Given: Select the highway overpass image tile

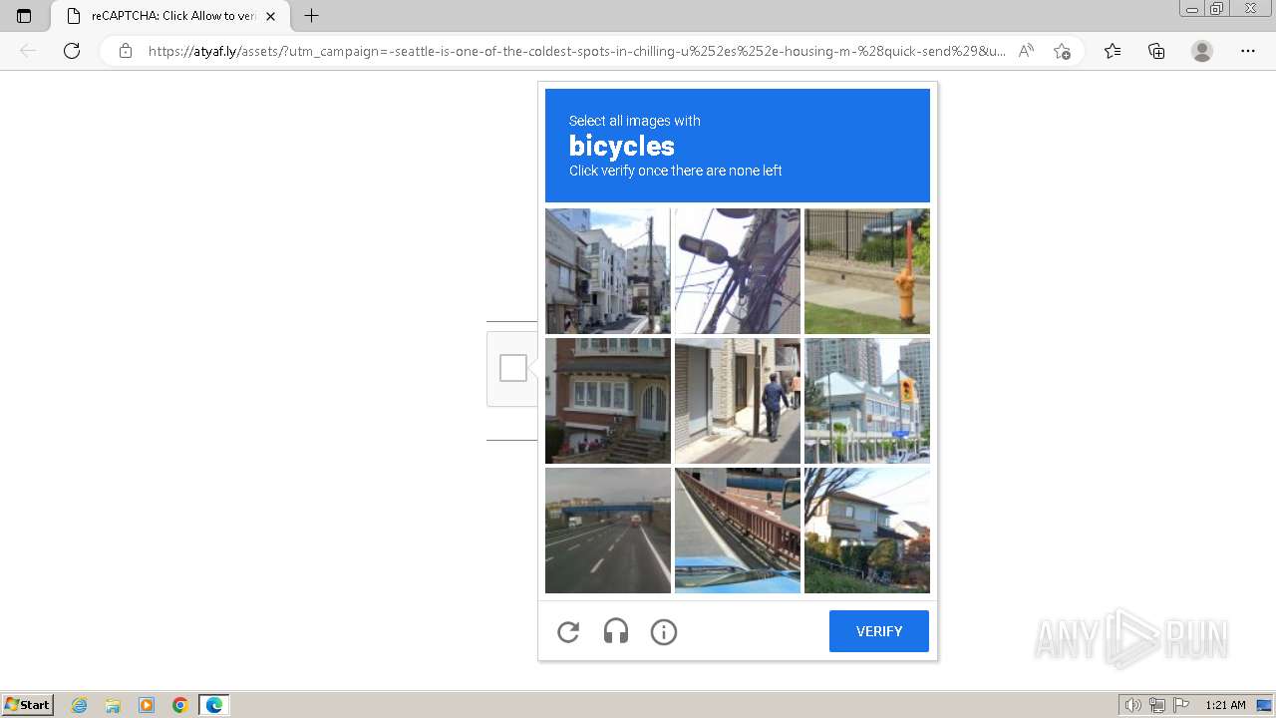Looking at the screenshot, I should pos(608,531).
